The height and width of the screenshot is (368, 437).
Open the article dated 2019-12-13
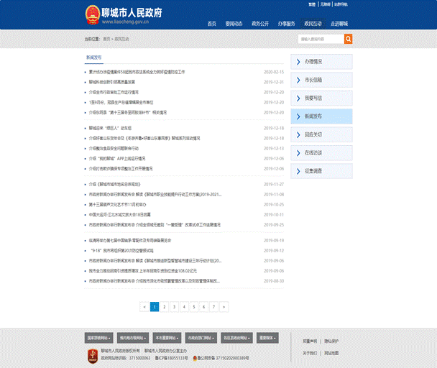pos(114,148)
